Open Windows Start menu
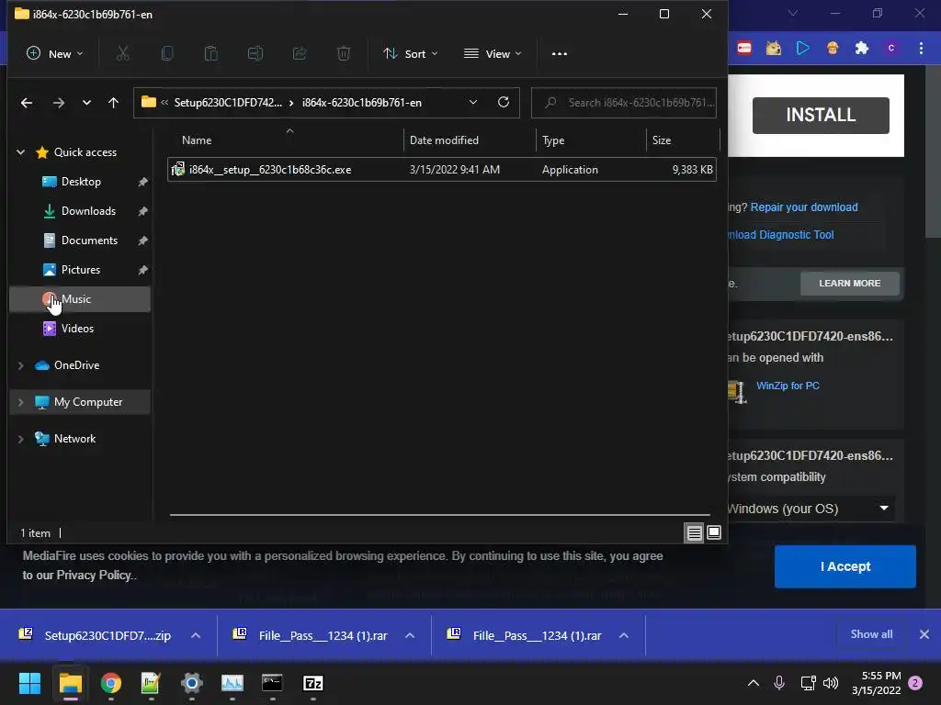 tap(29, 683)
